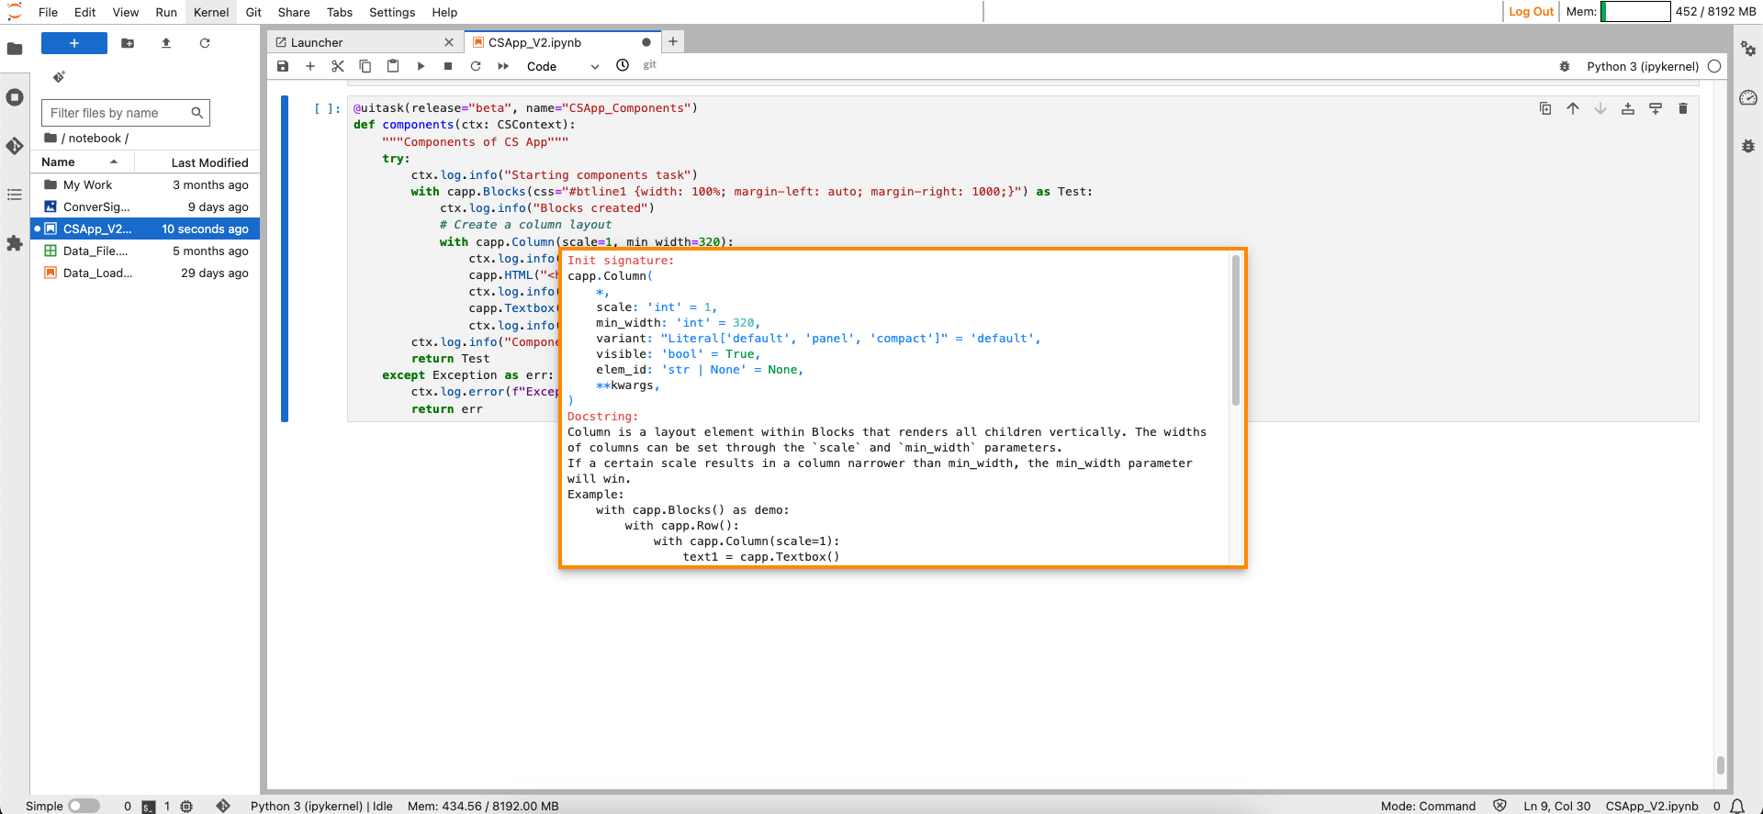The width and height of the screenshot is (1763, 814).
Task: Click the notebook folder breadcrumb
Action: pos(95,139)
